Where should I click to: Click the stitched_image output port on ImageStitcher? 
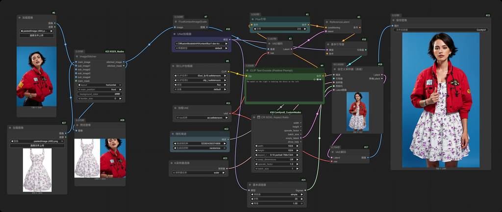click(124, 62)
